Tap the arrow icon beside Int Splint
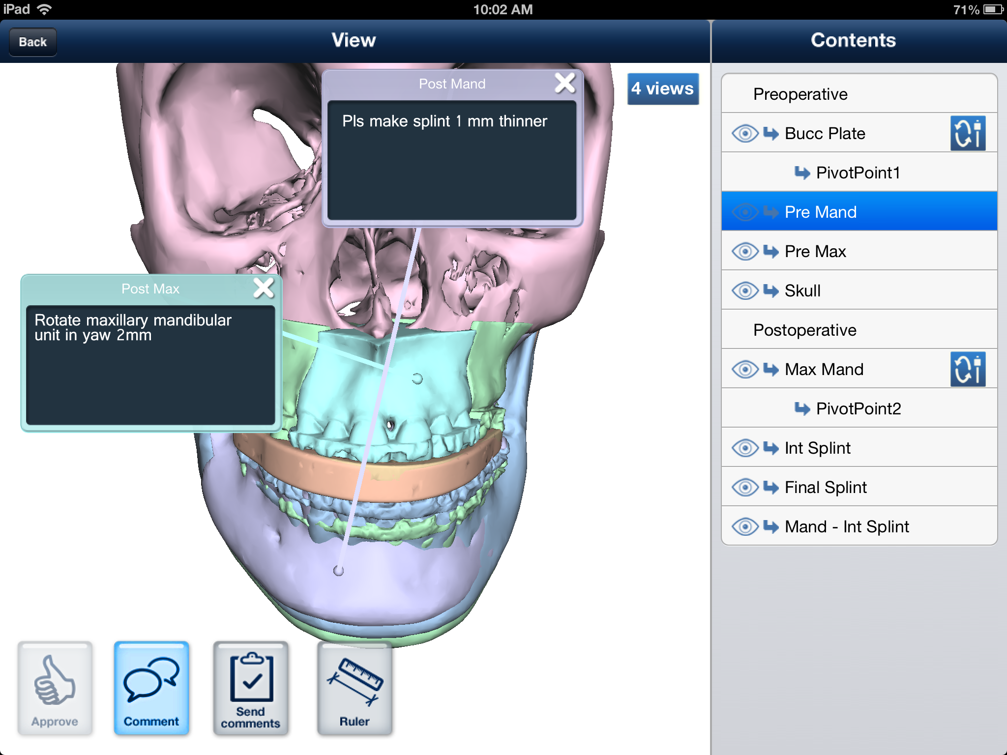This screenshot has height=755, width=1007. [x=771, y=448]
